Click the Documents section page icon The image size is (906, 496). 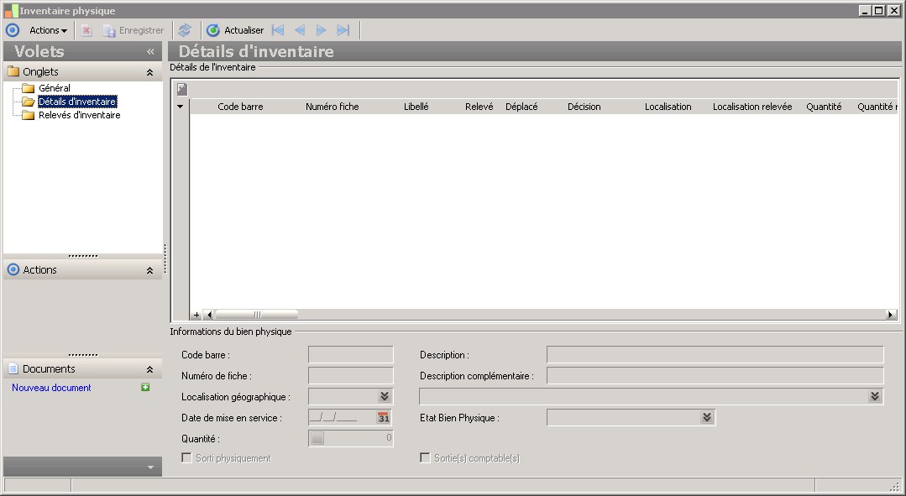[13, 368]
